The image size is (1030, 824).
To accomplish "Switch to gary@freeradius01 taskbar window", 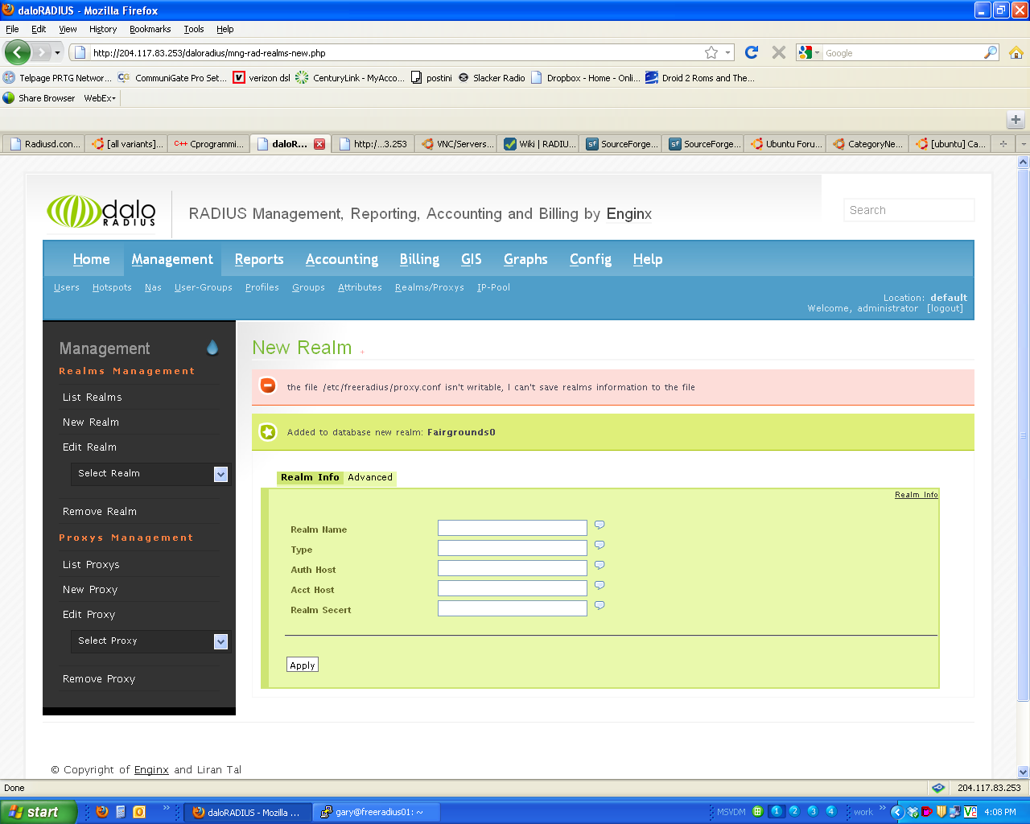I will pyautogui.click(x=375, y=812).
